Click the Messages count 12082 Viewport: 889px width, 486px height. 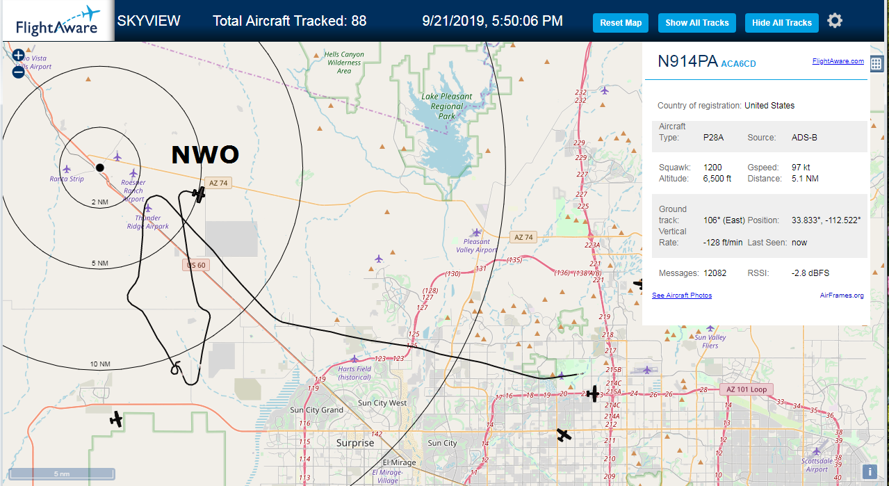coord(715,273)
